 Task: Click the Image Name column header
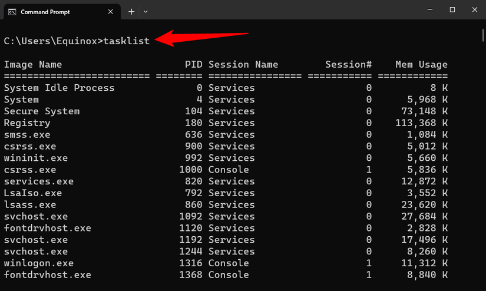coord(33,65)
